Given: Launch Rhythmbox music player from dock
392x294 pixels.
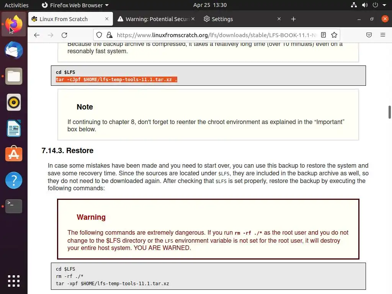Looking at the screenshot, I should click(14, 102).
